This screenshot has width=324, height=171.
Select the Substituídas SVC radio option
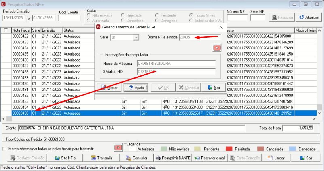tap(191, 21)
